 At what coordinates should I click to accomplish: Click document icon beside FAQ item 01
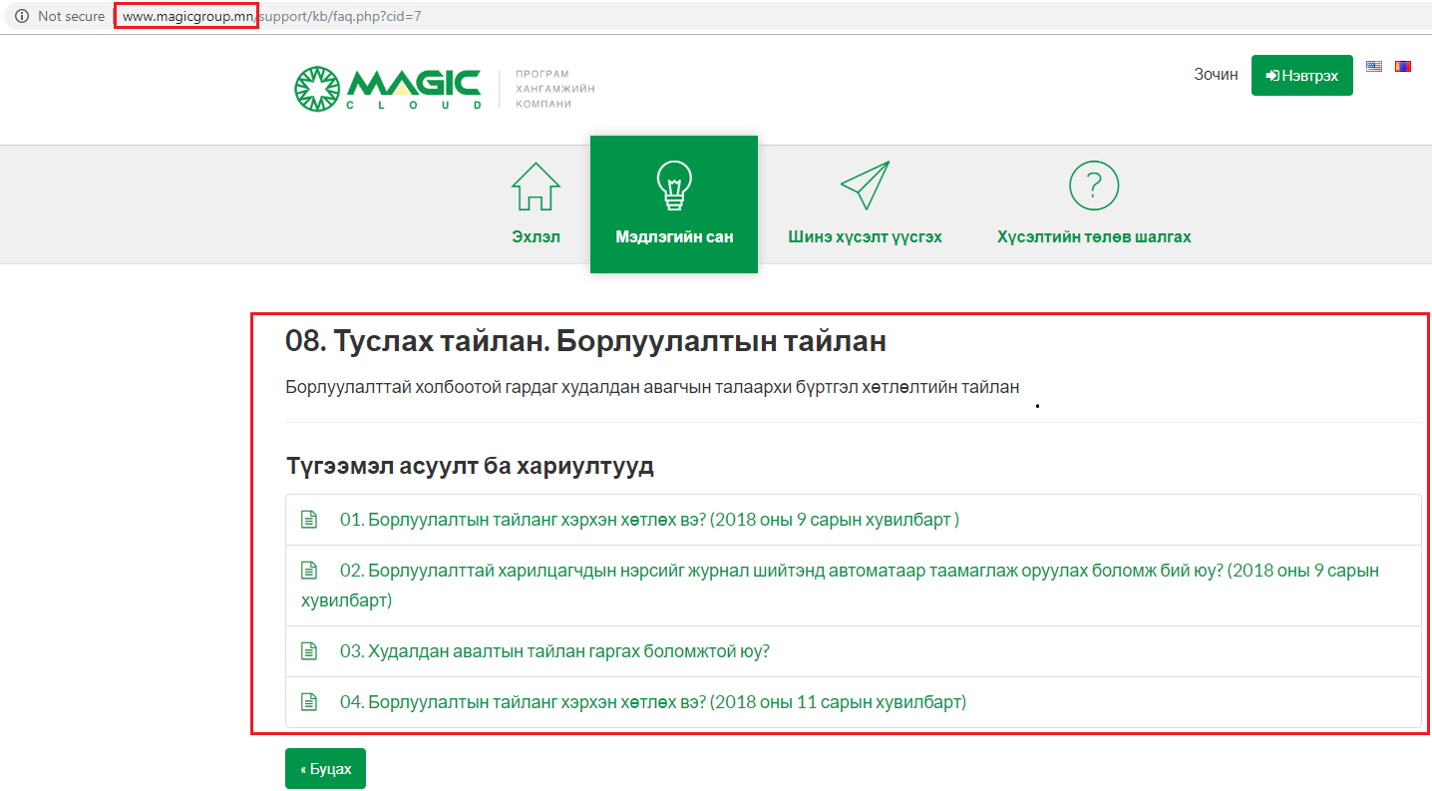tap(309, 520)
